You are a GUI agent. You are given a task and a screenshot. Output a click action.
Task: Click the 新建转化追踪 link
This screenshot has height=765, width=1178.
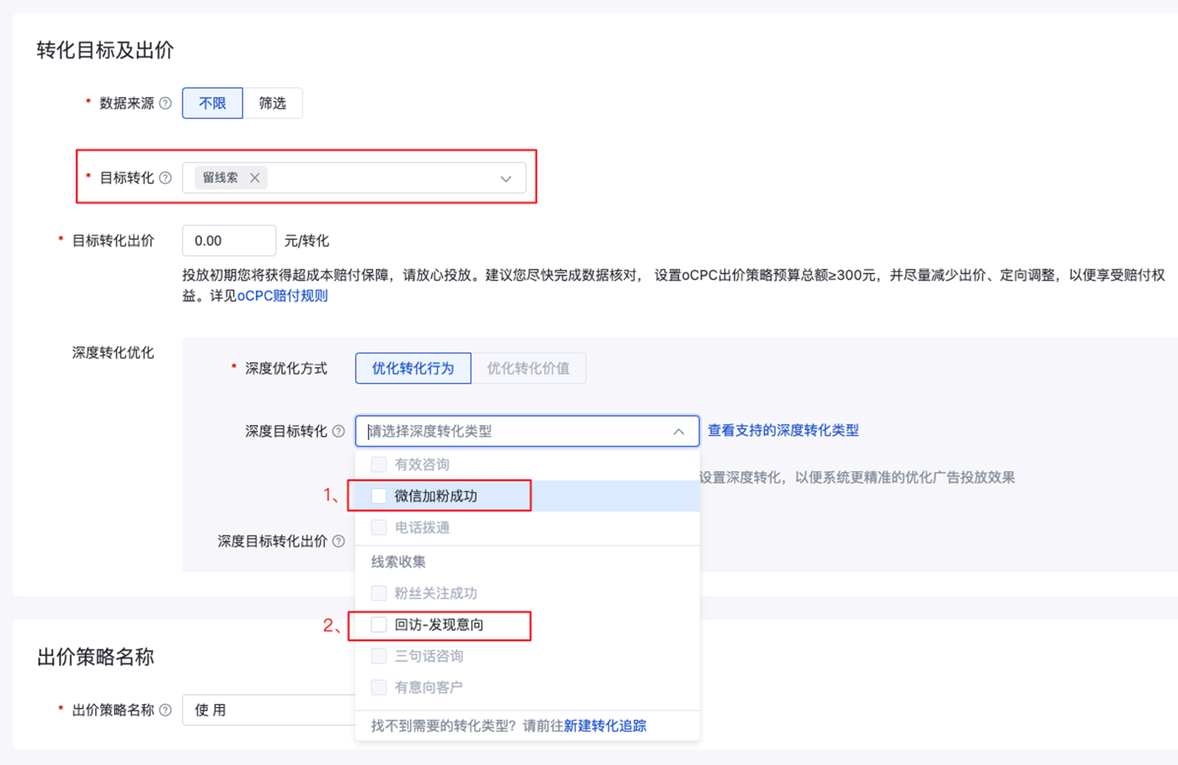coord(605,726)
